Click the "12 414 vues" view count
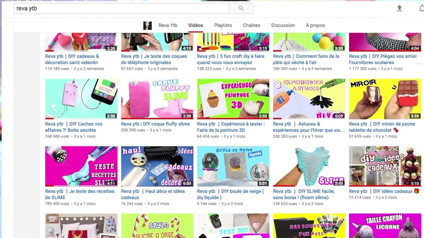Screen dimensions: 424x238 coord(360,198)
